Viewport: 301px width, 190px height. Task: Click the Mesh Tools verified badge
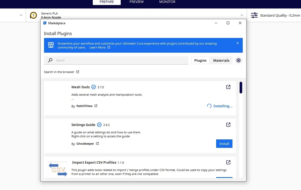click(x=94, y=87)
